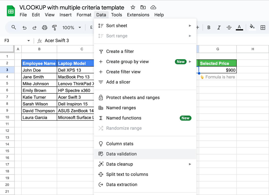Select Named ranges entry
The image size is (269, 195).
coord(145,108)
